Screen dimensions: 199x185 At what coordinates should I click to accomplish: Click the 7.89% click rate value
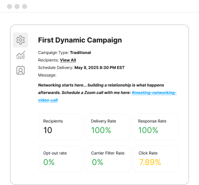150,162
